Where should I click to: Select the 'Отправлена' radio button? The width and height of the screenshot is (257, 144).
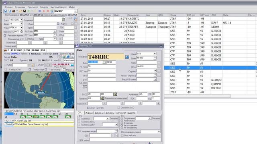pyautogui.click(x=122, y=118)
